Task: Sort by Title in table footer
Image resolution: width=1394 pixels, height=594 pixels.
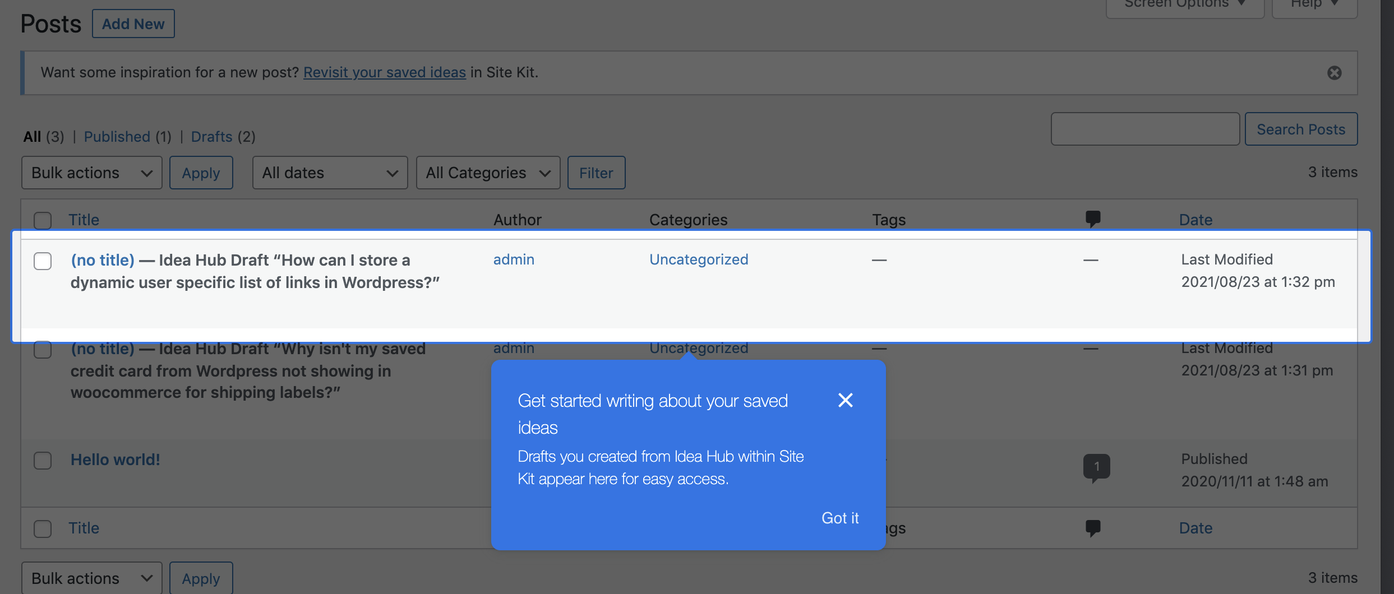Action: [84, 528]
